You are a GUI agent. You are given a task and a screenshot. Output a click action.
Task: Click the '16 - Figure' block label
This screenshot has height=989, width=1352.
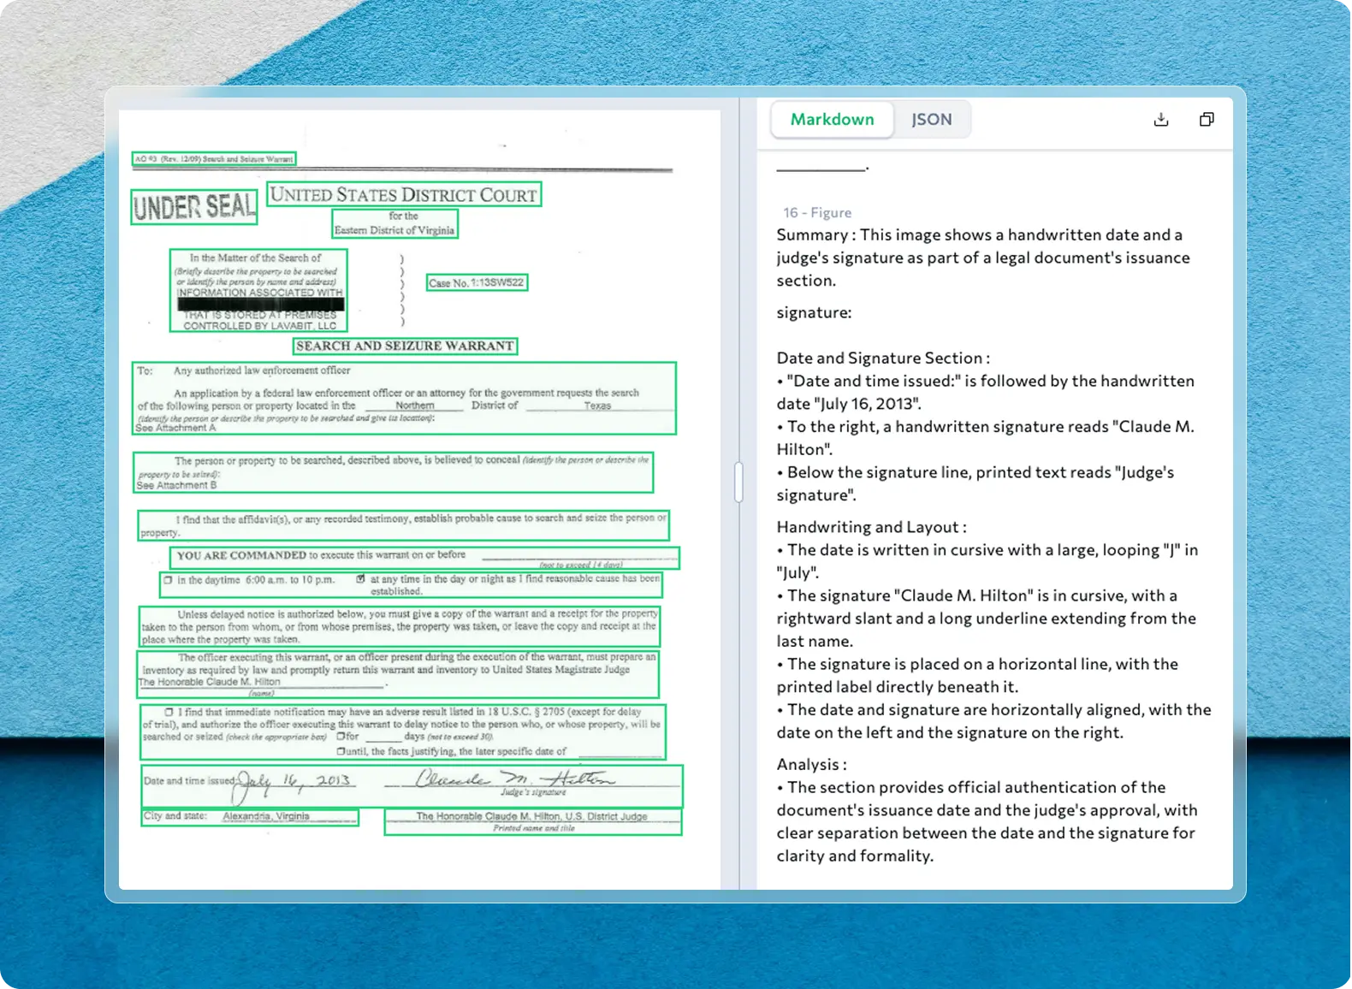point(817,212)
